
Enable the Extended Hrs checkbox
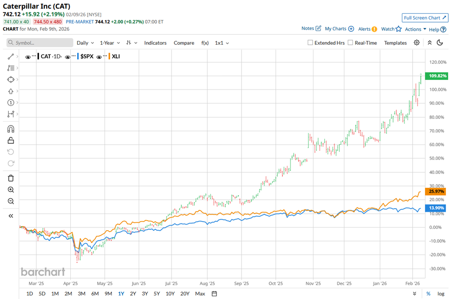310,43
